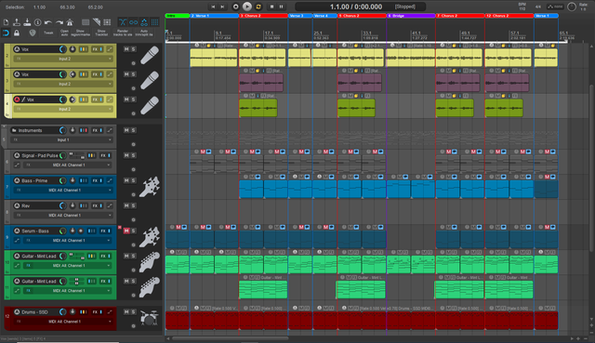Screen dimensions: 595x343
Task: Click Show region/marker toolbar button
Action: pyautogui.click(x=81, y=33)
